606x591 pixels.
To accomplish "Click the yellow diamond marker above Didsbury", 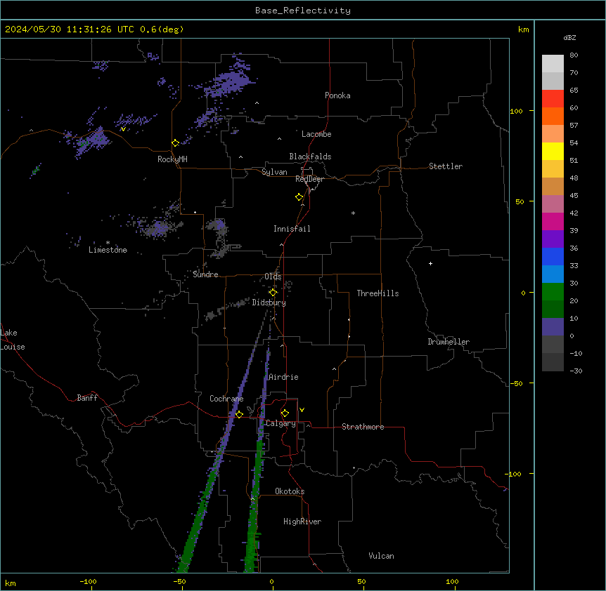I will point(273,293).
